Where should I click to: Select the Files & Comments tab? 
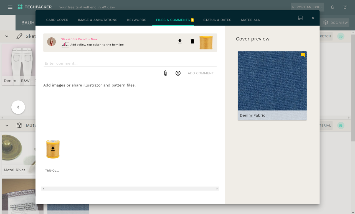click(173, 20)
